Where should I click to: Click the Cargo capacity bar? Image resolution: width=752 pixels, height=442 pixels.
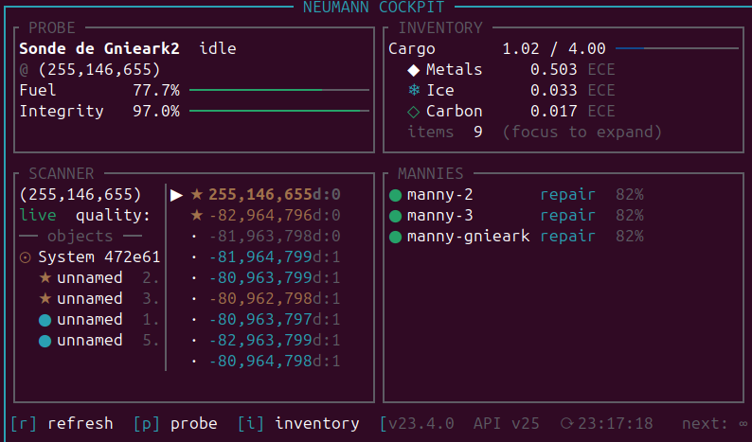pos(677,48)
